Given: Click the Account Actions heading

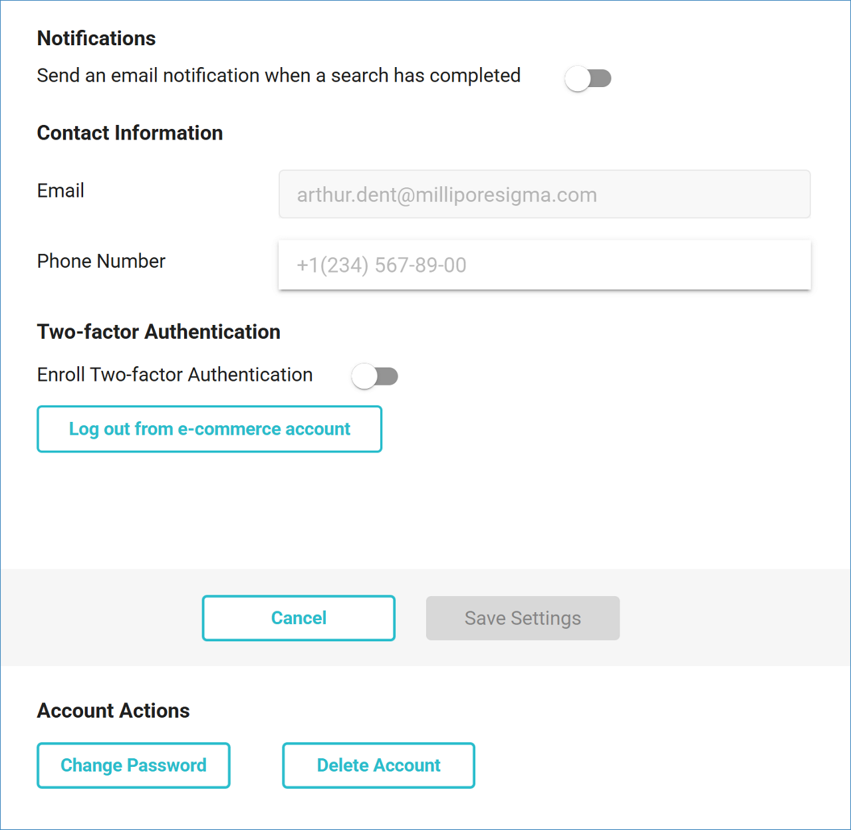Looking at the screenshot, I should click(113, 710).
